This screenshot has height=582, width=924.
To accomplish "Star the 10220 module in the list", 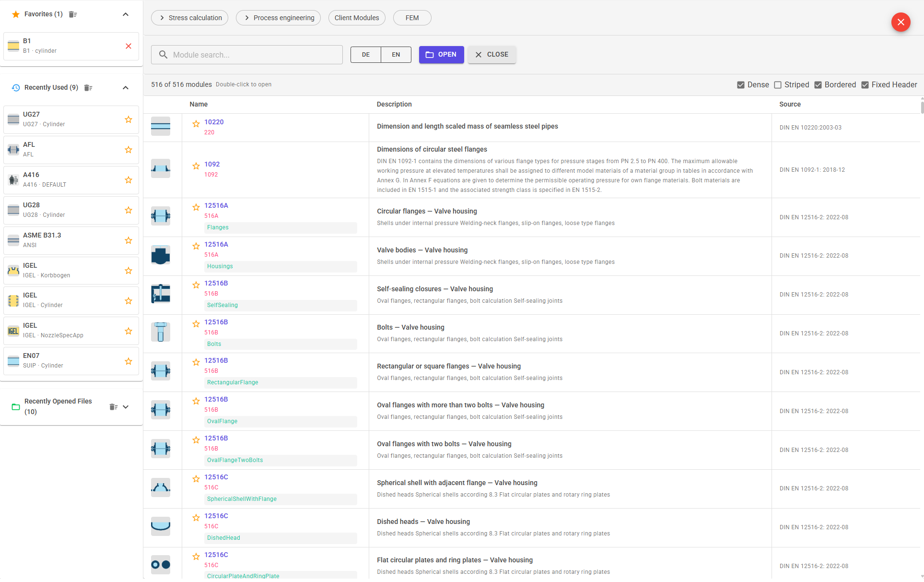I will click(196, 124).
